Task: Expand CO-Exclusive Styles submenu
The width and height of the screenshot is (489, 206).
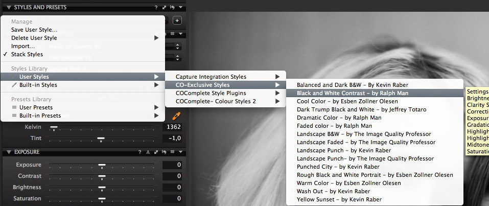Action: pyautogui.click(x=225, y=85)
